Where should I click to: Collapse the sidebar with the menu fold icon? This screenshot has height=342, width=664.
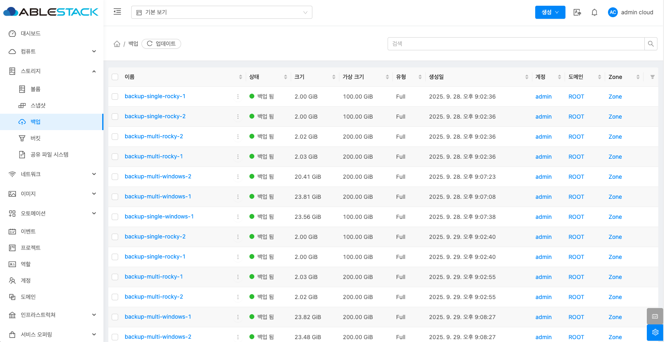[117, 12]
